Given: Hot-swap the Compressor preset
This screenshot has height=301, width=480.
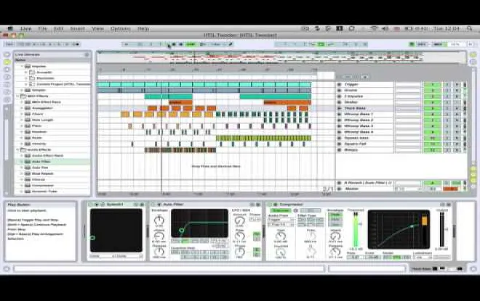Looking at the screenshot, I should click(x=443, y=205).
